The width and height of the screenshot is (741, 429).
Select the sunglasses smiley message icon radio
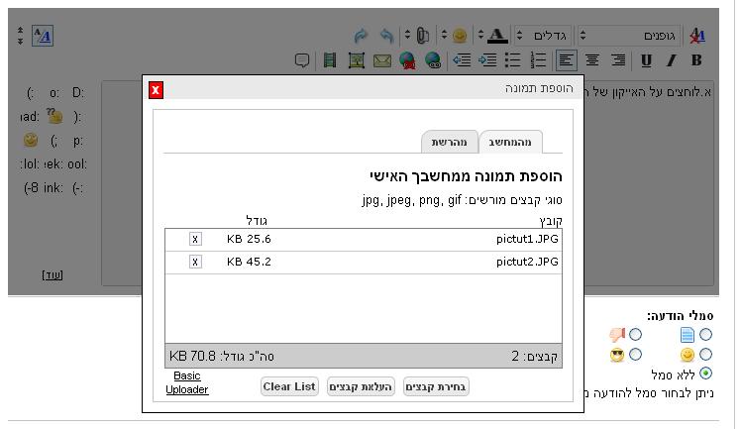636,355
